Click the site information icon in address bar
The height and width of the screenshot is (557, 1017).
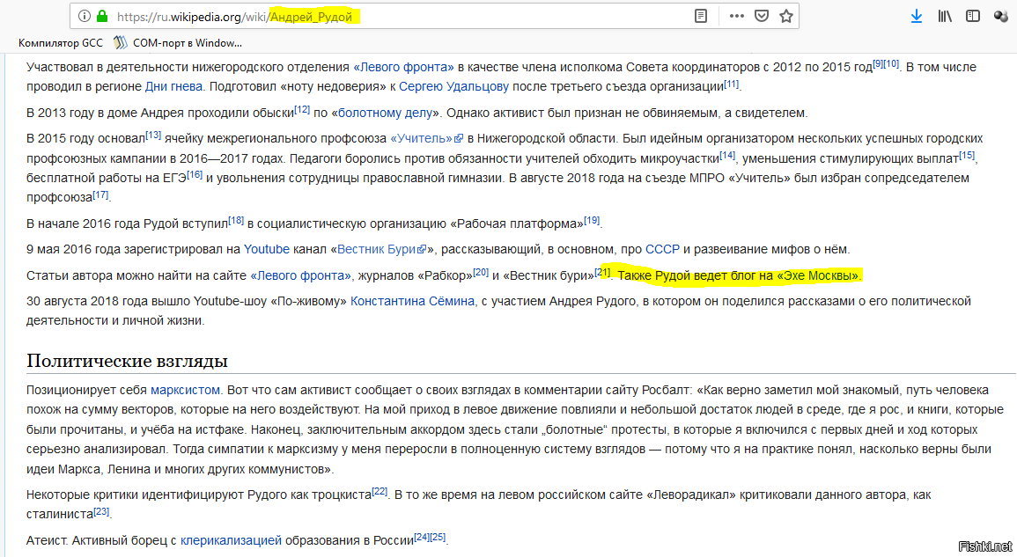click(x=85, y=16)
